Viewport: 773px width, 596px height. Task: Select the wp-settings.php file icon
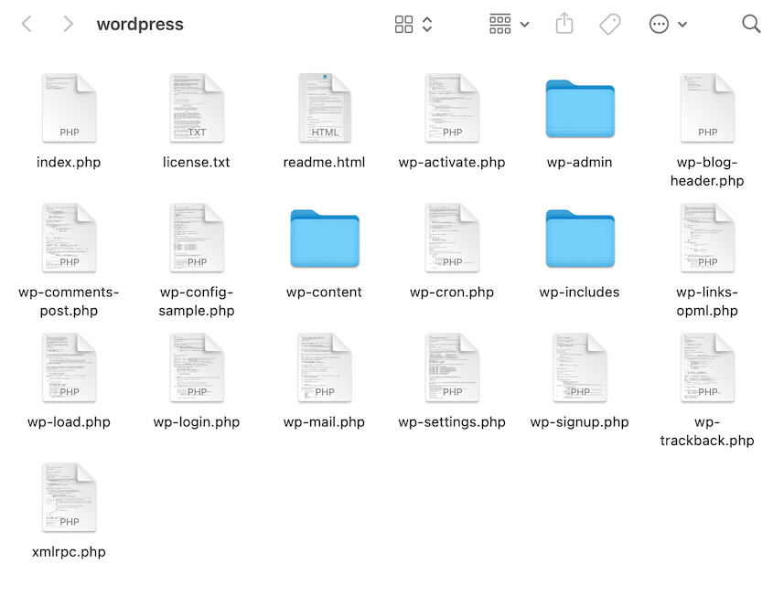[452, 368]
